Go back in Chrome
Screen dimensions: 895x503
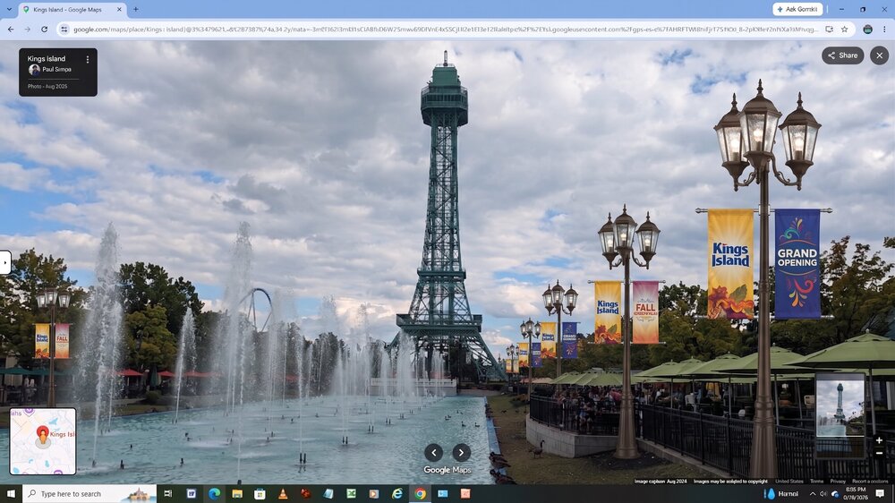pos(11,30)
